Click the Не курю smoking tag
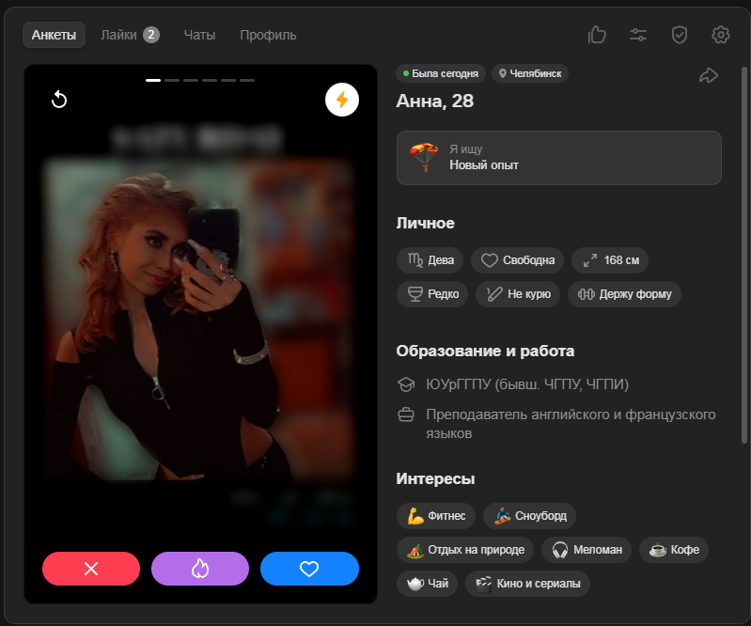 coord(518,293)
